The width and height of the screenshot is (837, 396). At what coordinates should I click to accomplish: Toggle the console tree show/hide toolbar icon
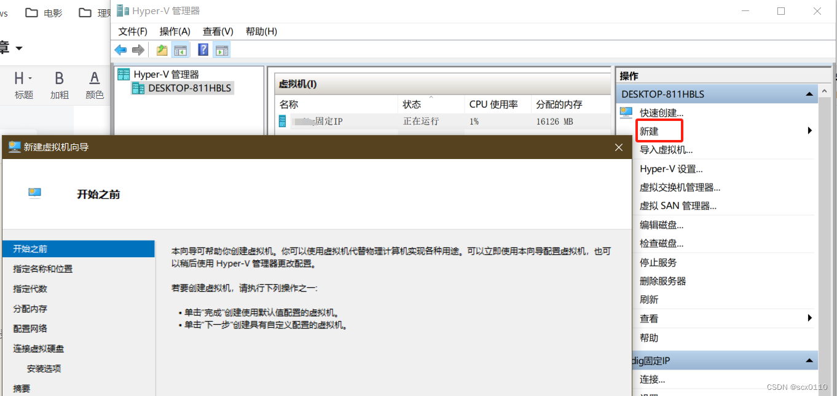click(x=181, y=50)
